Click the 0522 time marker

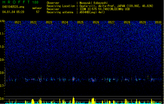33,22
